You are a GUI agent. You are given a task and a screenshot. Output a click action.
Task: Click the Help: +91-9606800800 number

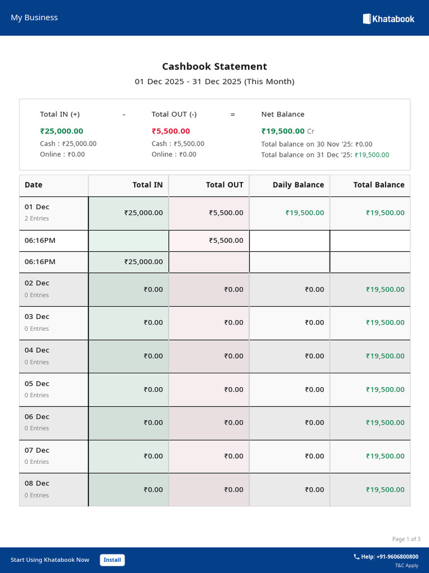click(389, 557)
